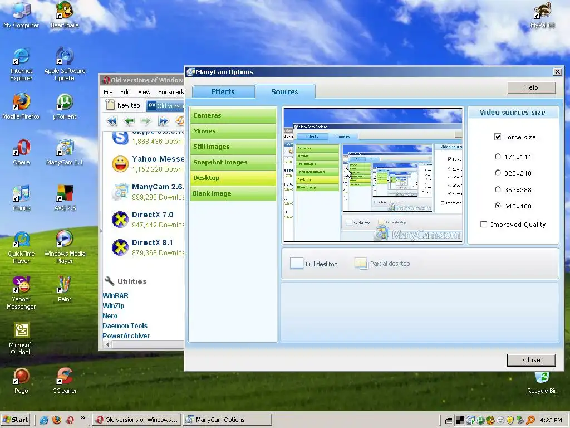Select the 176x144 video size
Screen dimensions: 570x428
(498, 157)
